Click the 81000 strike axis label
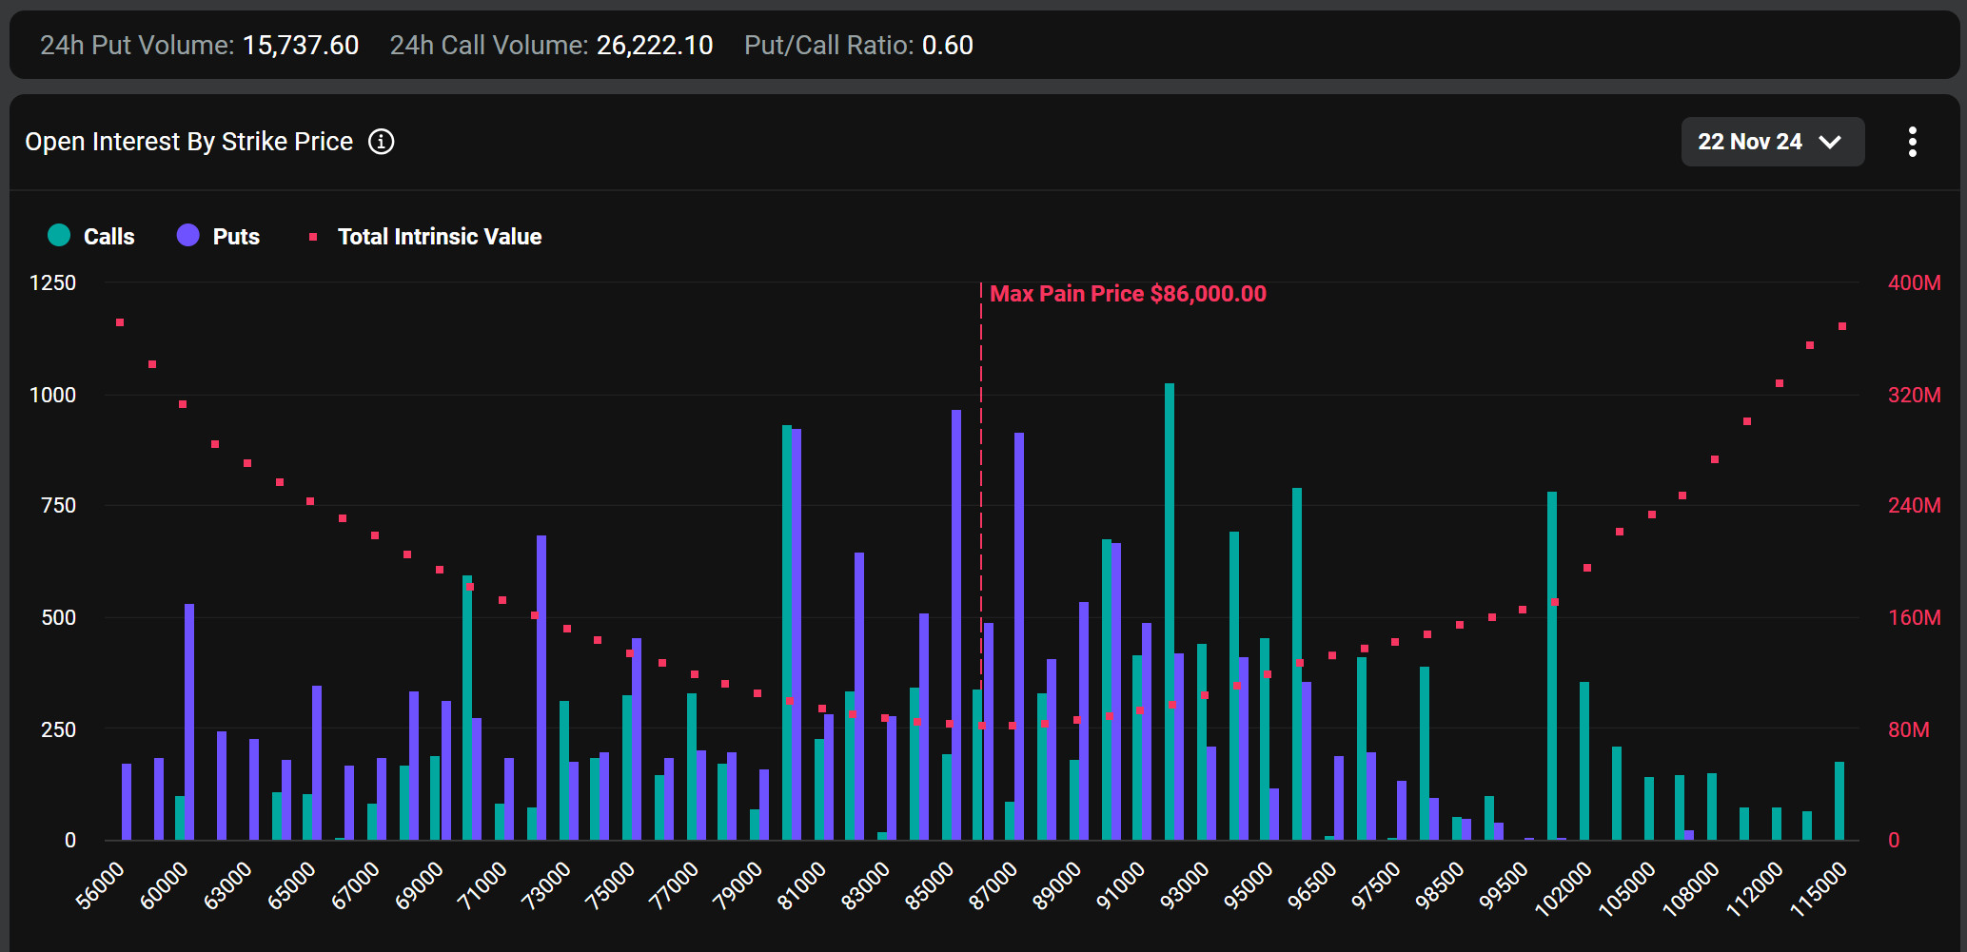 802,884
